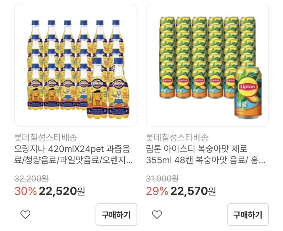Open the Orangina bottles product image

[x=76, y=65]
